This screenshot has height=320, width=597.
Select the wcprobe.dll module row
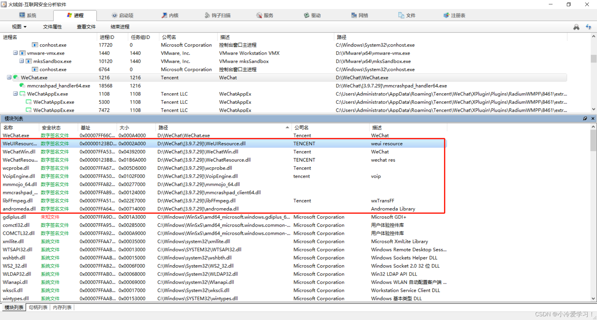224,168
